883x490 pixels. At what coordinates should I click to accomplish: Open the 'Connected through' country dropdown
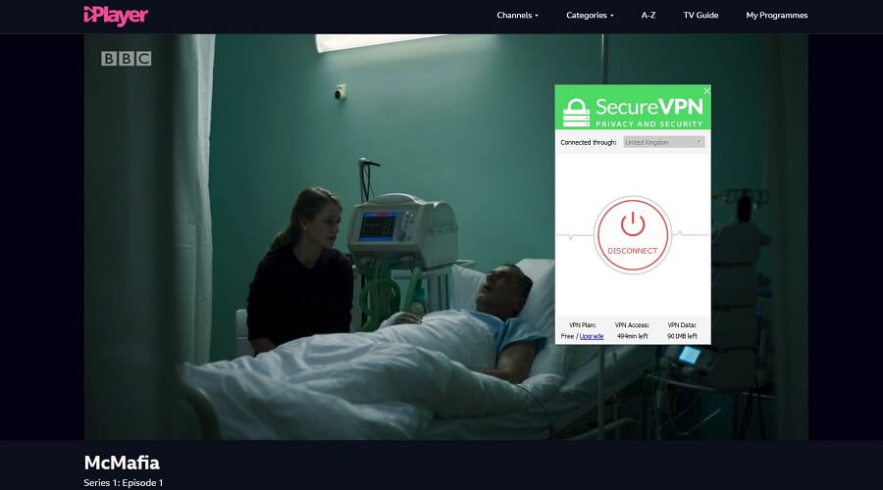[x=664, y=142]
